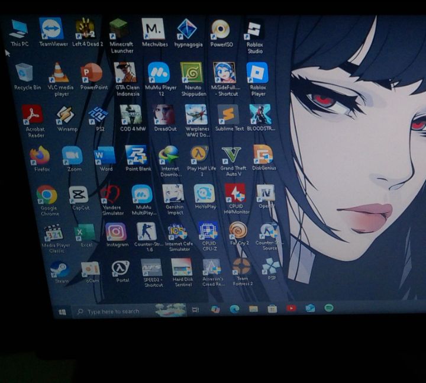
Task: Open PowerPoint desktop shortcut
Action: point(93,76)
